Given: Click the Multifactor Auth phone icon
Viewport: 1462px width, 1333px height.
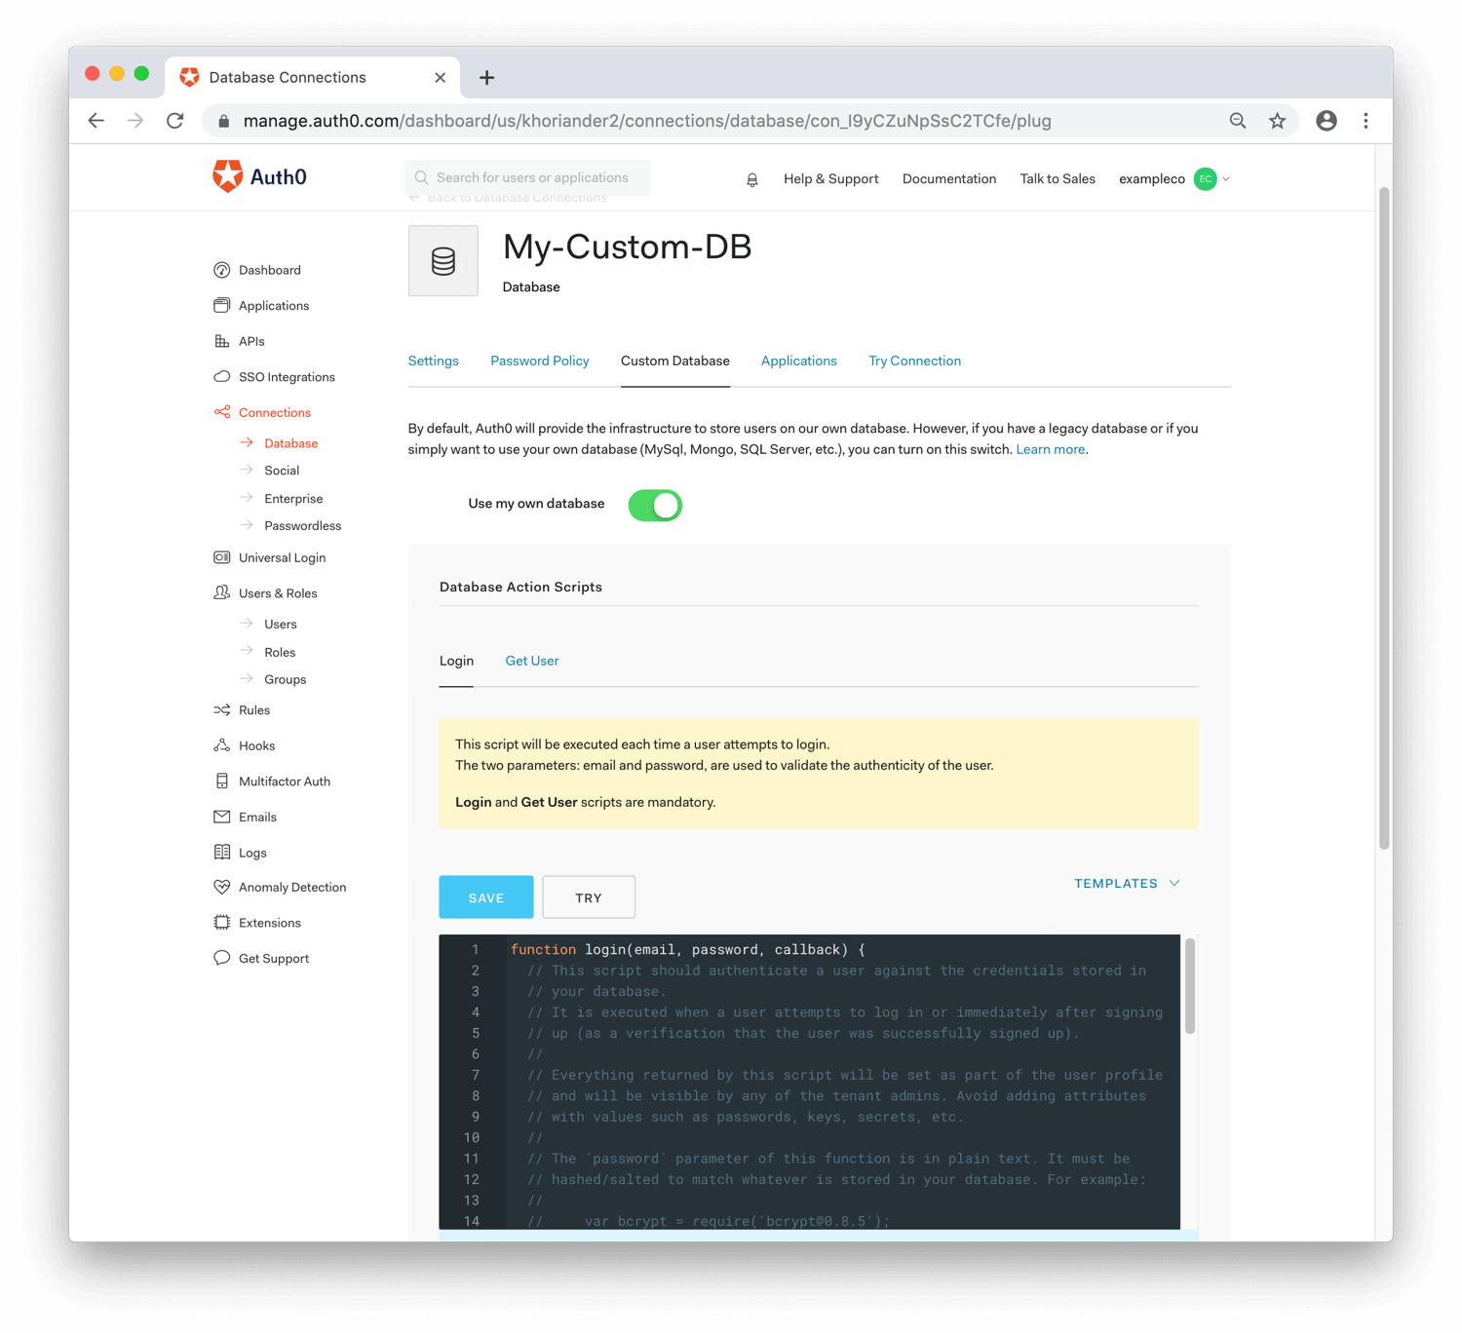Looking at the screenshot, I should [222, 781].
